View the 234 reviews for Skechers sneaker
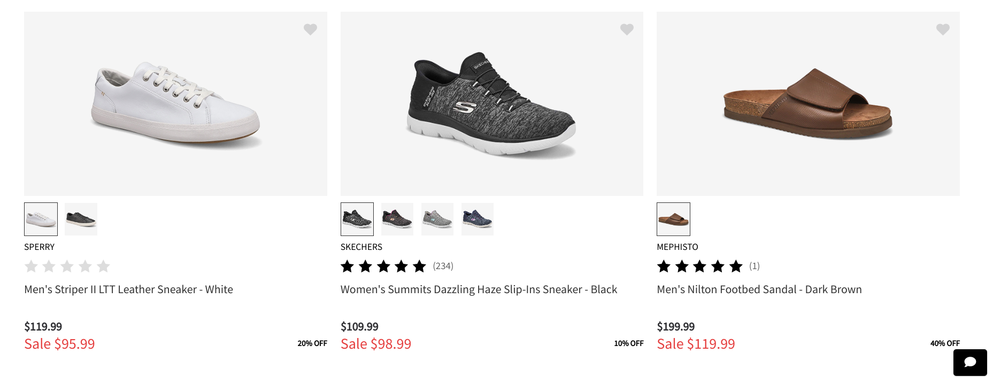 click(443, 266)
